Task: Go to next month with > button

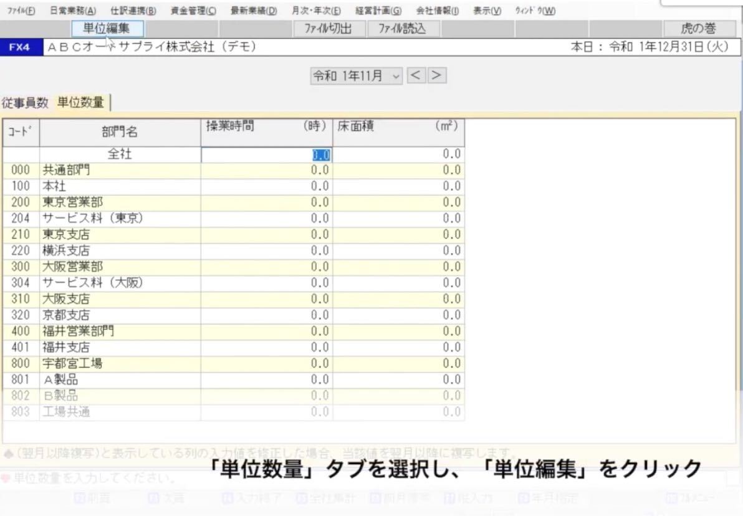Action: point(437,75)
